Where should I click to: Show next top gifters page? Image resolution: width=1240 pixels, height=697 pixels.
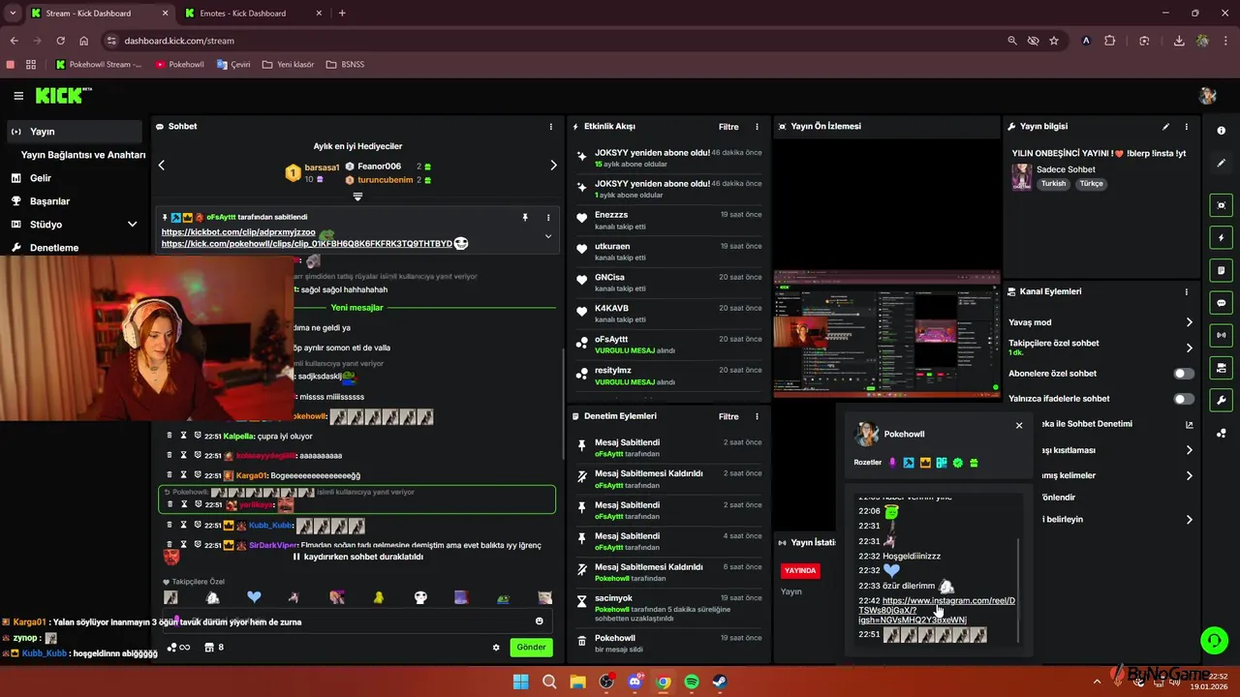(553, 166)
